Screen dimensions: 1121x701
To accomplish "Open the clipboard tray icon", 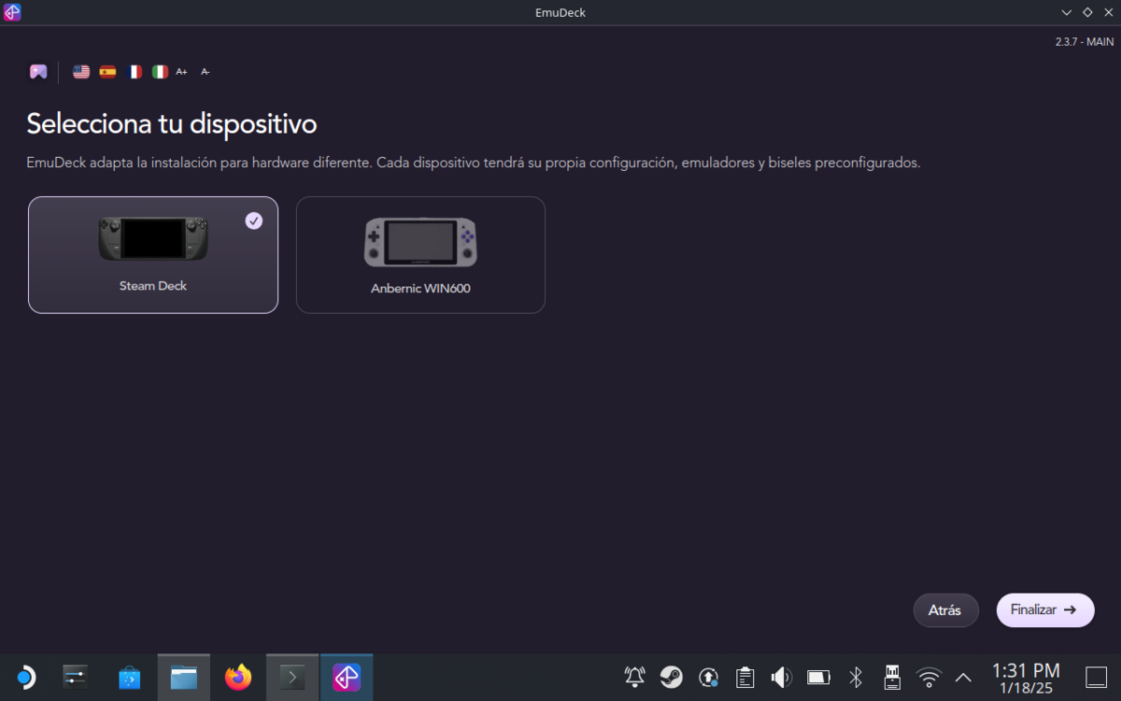I will [x=745, y=677].
